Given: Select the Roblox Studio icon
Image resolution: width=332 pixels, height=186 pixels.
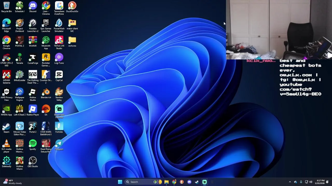Looking at the screenshot, I should point(33,95).
